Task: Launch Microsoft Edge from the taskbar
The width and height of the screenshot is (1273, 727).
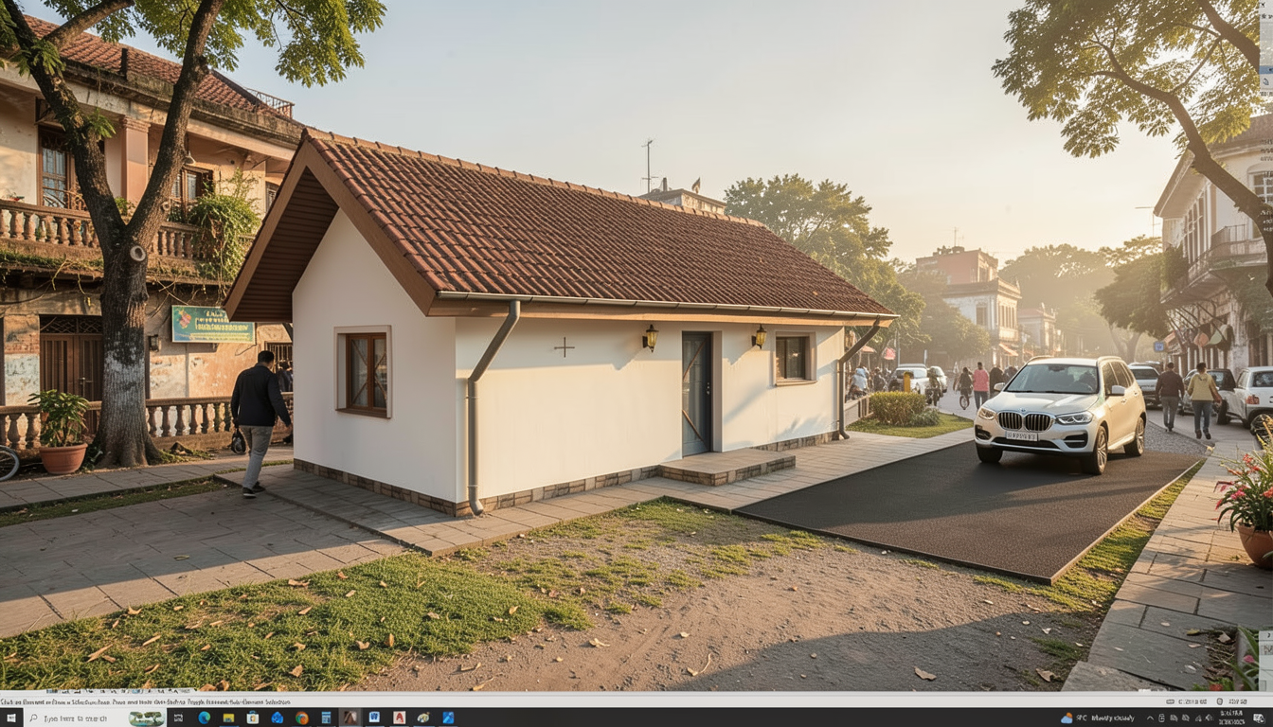Action: 204,718
